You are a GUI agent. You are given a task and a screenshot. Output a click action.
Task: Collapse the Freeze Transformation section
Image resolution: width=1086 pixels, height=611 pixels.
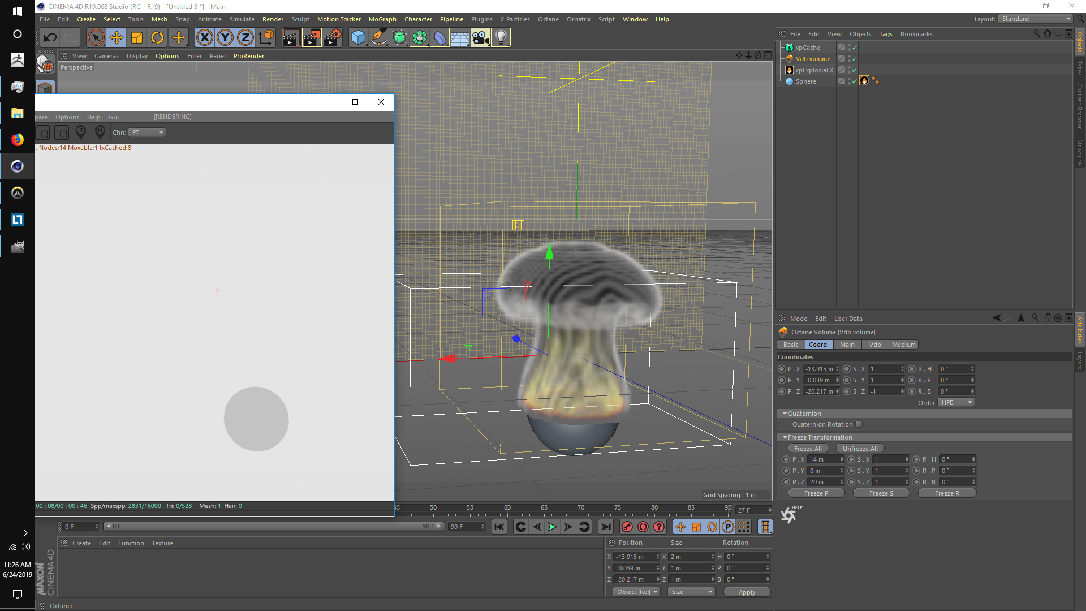point(785,437)
